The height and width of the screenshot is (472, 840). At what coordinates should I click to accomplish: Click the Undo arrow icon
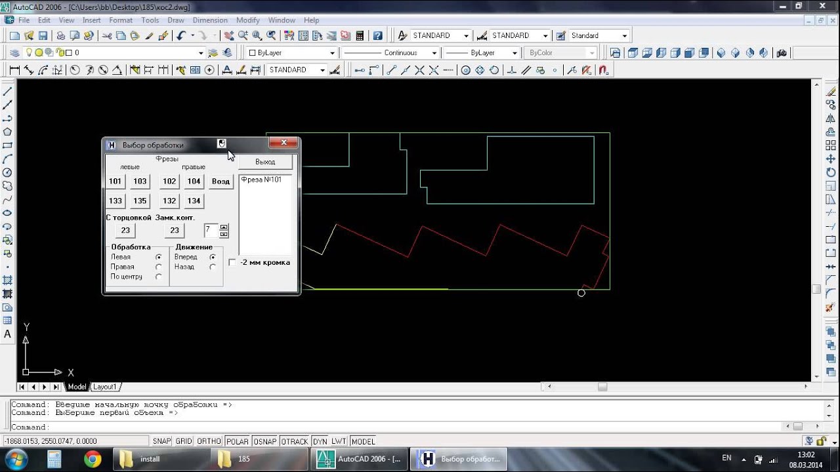tap(180, 35)
